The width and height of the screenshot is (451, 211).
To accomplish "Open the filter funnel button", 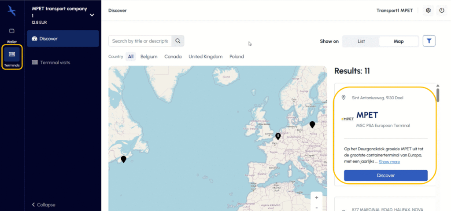I will [x=429, y=41].
